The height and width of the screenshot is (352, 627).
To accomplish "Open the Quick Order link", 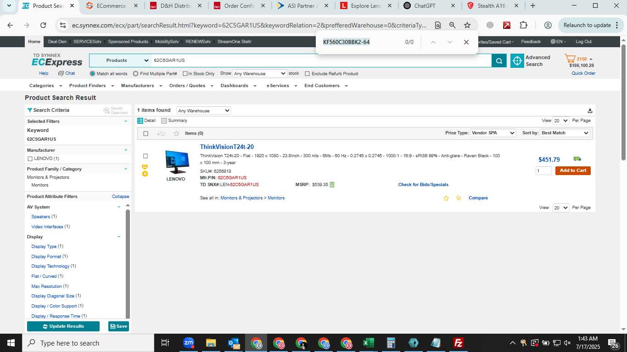I will pyautogui.click(x=583, y=73).
